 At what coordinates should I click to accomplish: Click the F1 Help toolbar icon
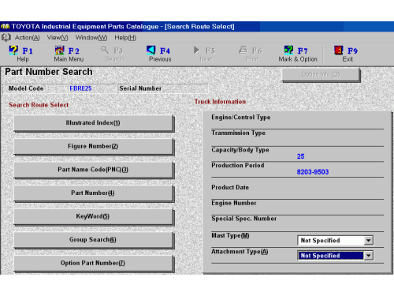[x=13, y=50]
